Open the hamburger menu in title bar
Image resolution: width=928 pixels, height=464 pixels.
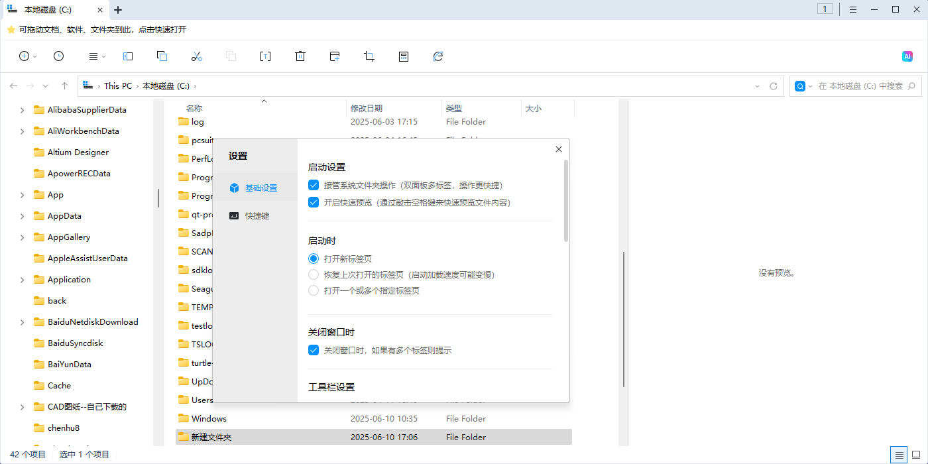[853, 9]
